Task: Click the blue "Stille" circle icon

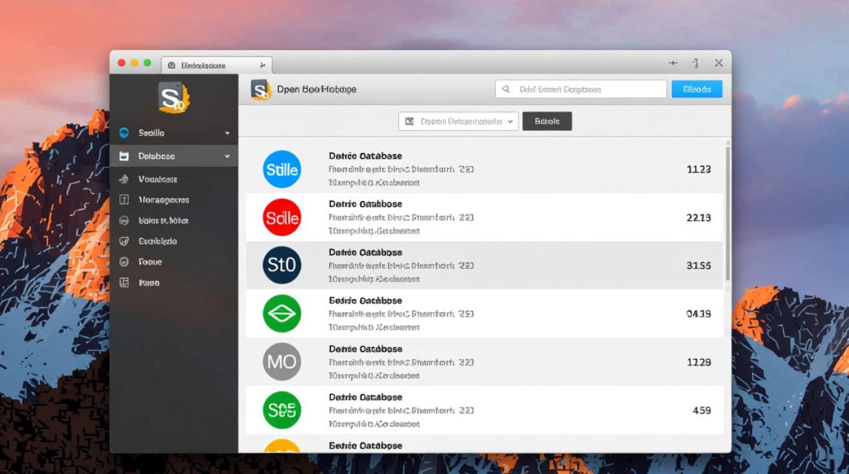Action: pyautogui.click(x=282, y=169)
